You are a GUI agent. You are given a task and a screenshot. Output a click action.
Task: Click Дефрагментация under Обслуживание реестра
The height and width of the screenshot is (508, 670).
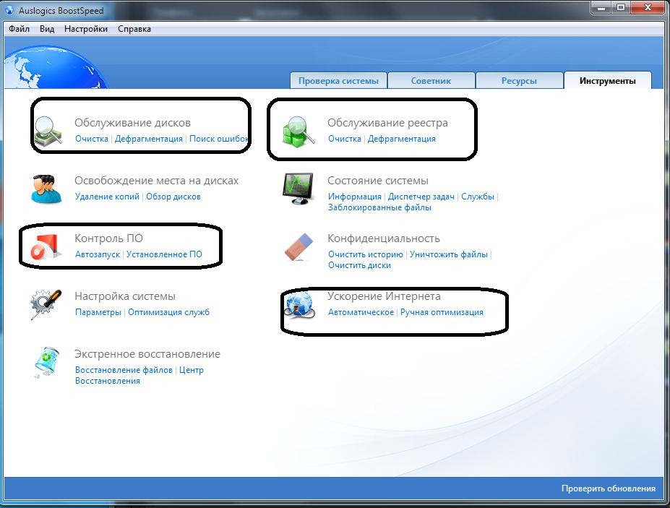click(402, 139)
